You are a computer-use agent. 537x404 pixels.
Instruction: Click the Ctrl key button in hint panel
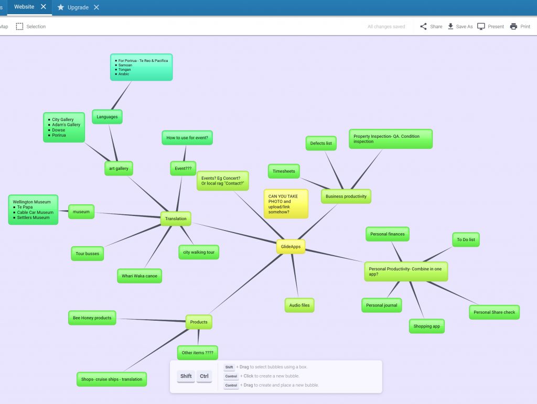point(204,376)
